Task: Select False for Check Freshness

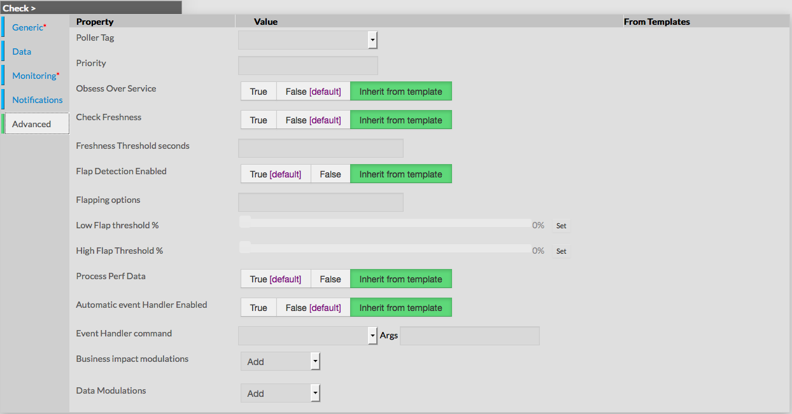Action: (313, 120)
